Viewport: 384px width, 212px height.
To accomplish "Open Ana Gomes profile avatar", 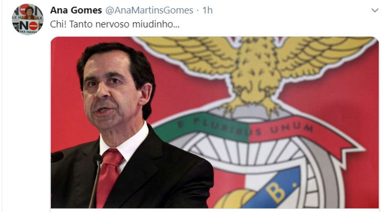I will click(28, 19).
